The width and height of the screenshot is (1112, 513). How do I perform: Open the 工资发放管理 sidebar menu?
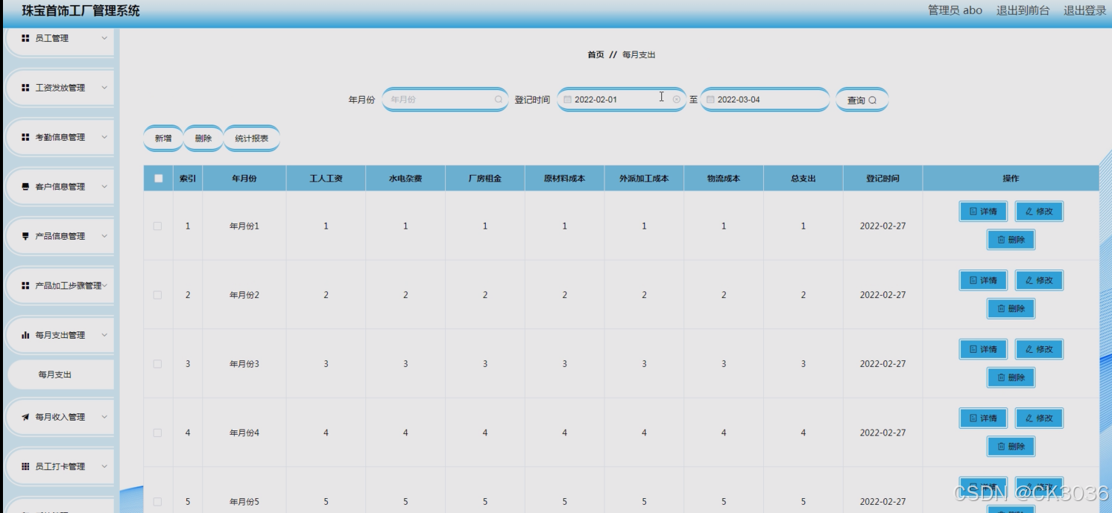(60, 88)
